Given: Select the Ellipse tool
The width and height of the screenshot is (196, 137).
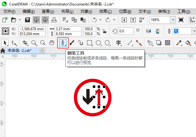Looking at the screenshot, I should 98,43.
